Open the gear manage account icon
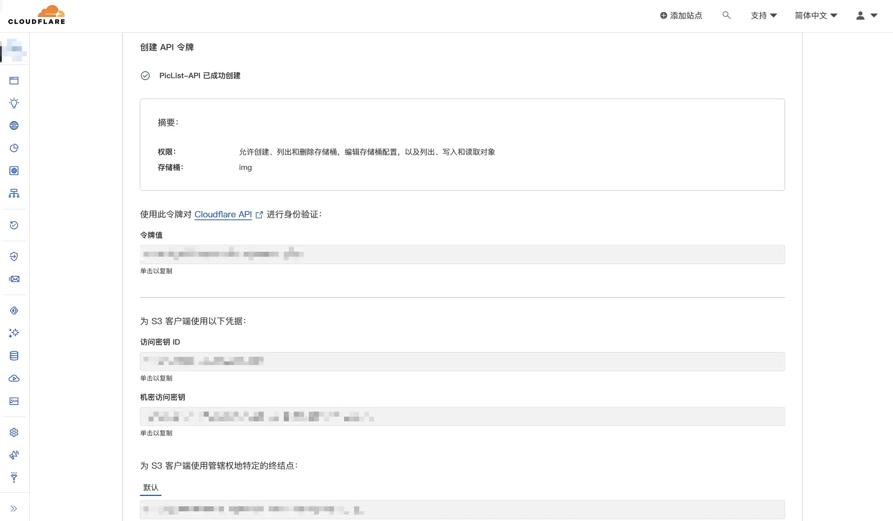 pos(14,432)
